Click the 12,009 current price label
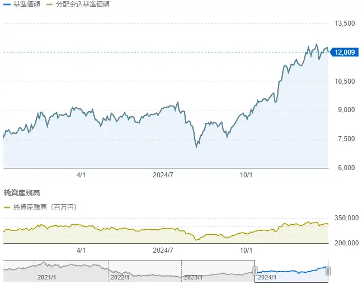Screen dimensions: 363x285 pos(344,52)
